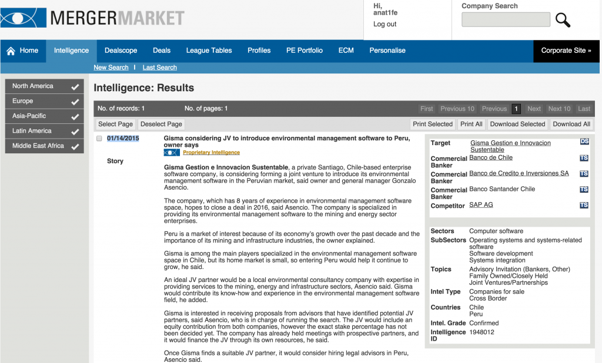Click the Deselect Page button
The width and height of the screenshot is (602, 363).
click(161, 125)
